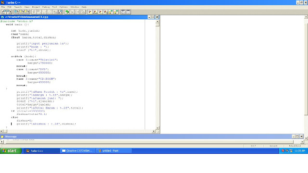Click the code editor vertical scrollbar thumb

point(157,25)
